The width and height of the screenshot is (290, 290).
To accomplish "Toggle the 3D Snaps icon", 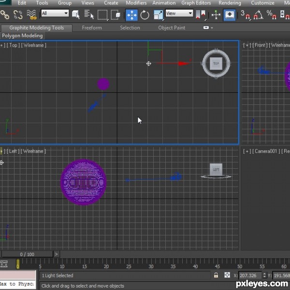I will (245, 15).
